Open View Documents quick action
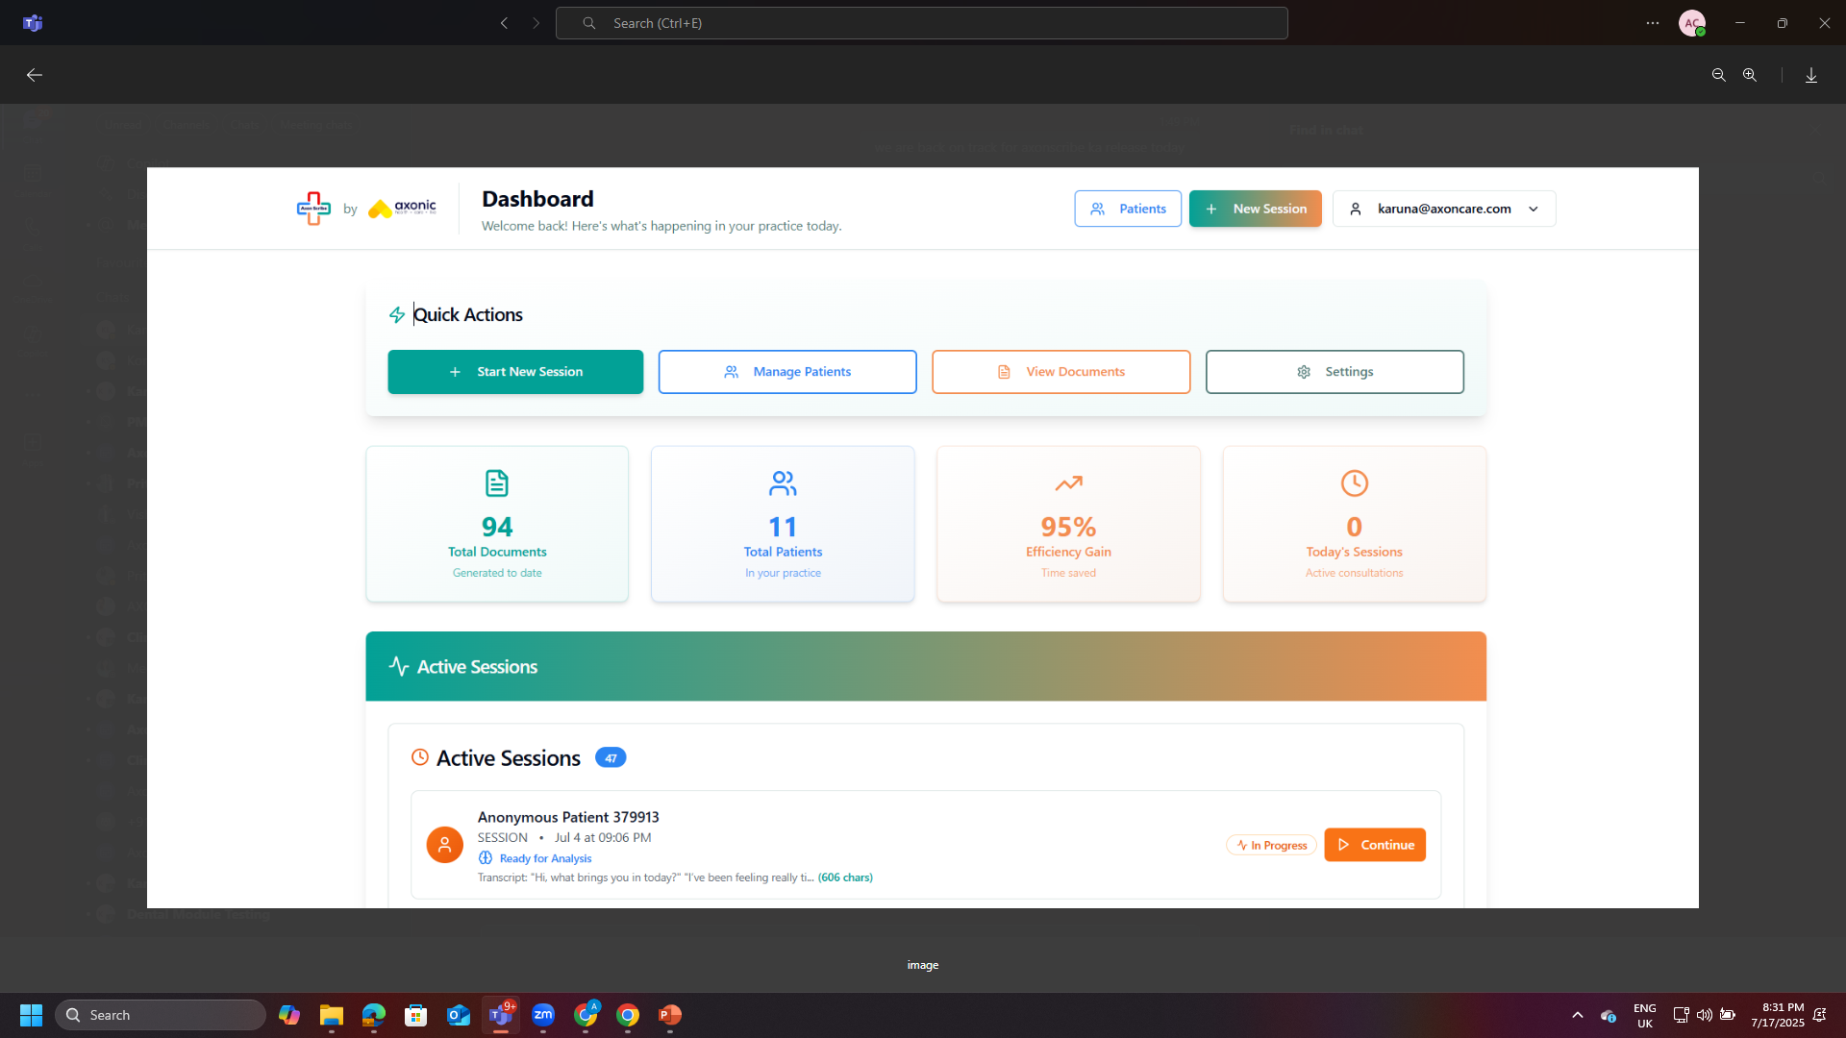1846x1038 pixels. 1060,372
